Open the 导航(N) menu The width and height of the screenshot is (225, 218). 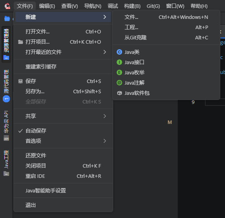93,6
